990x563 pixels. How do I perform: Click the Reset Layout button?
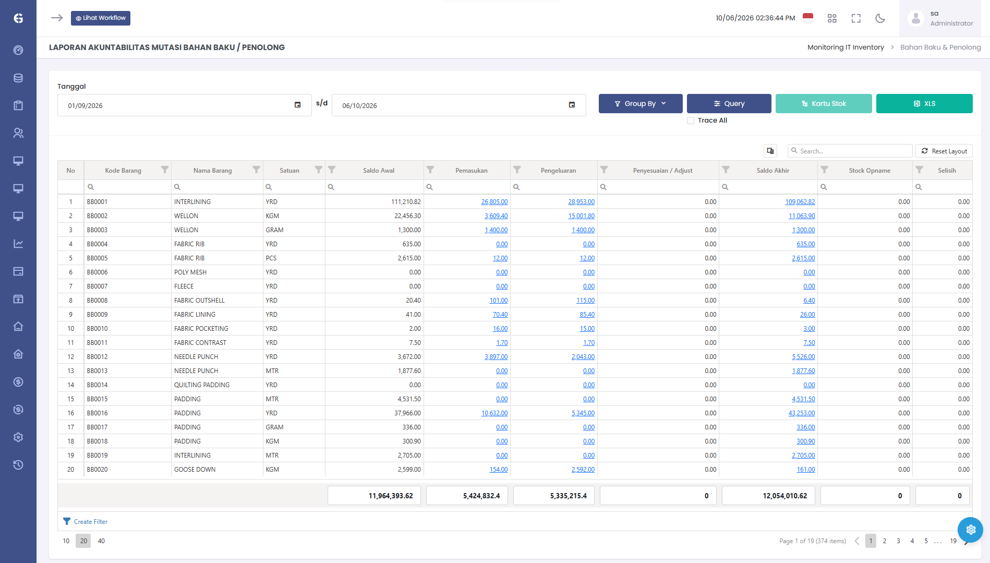point(944,151)
